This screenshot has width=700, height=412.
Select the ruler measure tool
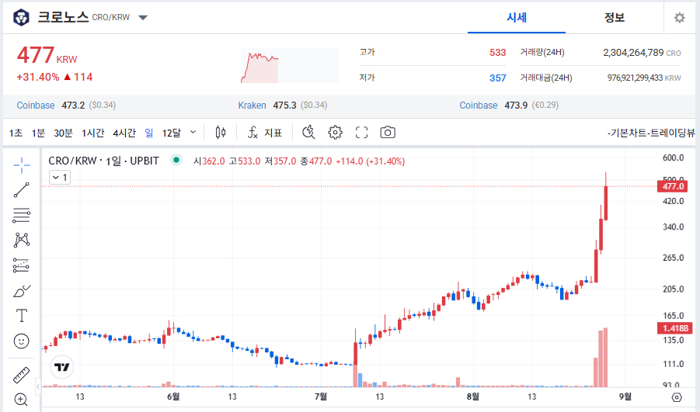click(22, 375)
